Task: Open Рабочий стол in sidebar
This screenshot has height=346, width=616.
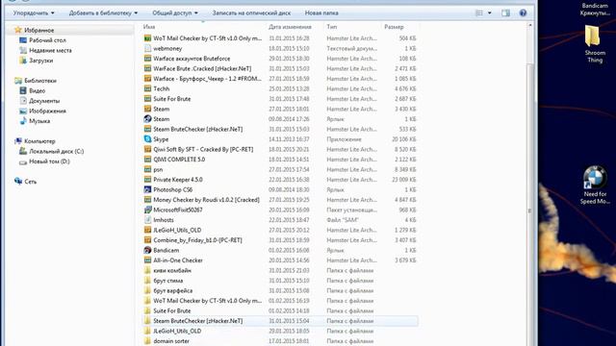Action: [x=47, y=40]
